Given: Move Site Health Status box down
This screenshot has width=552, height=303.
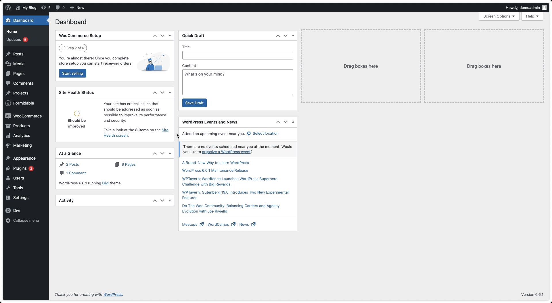Looking at the screenshot, I should point(162,92).
